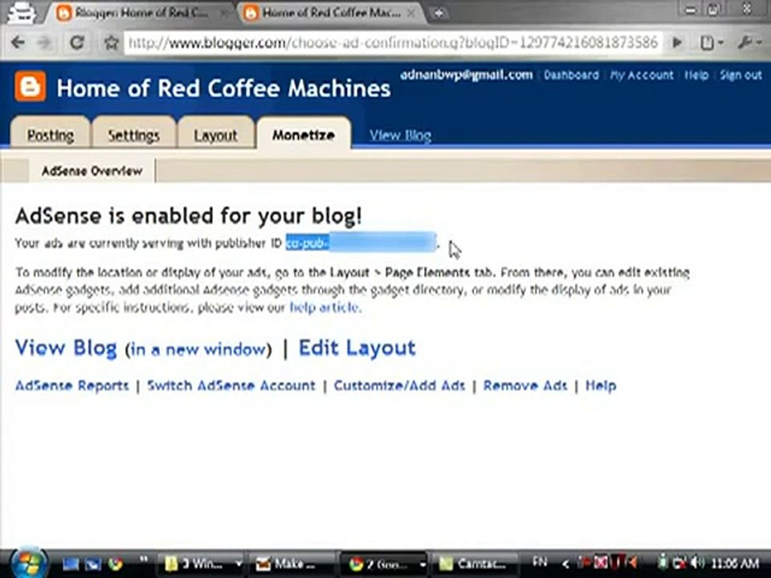Click the EN language indicator
Screen dimensions: 771x578
(x=540, y=561)
